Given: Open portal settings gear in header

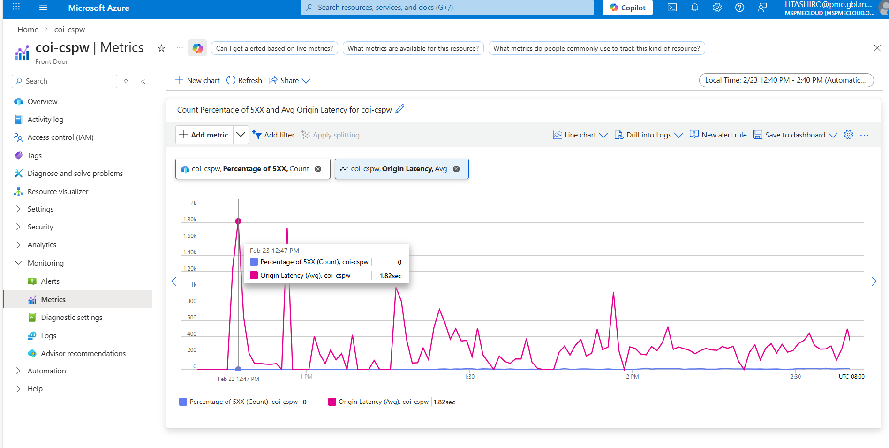Looking at the screenshot, I should (x=717, y=8).
